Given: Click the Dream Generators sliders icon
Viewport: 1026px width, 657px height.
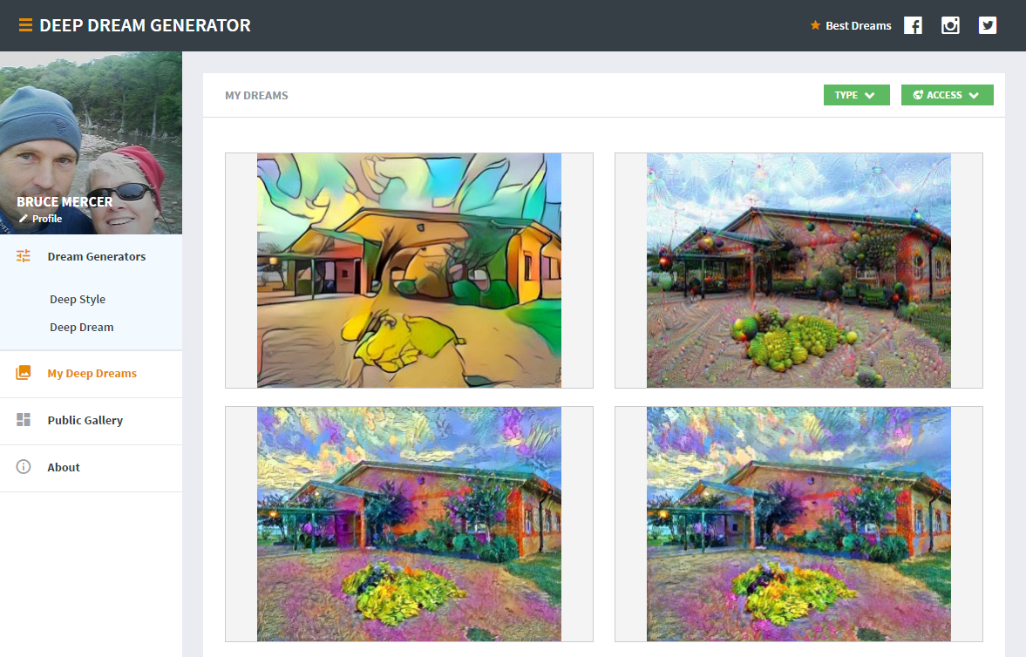Looking at the screenshot, I should pyautogui.click(x=24, y=256).
